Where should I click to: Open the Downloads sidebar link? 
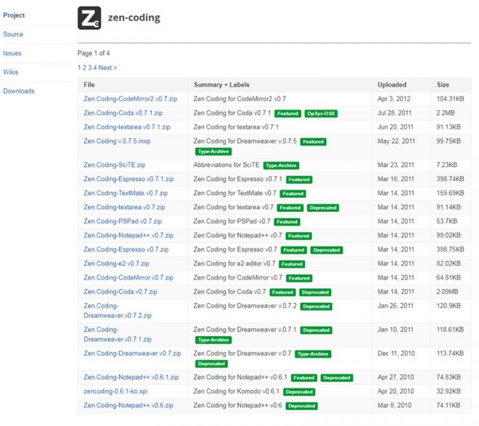(19, 91)
